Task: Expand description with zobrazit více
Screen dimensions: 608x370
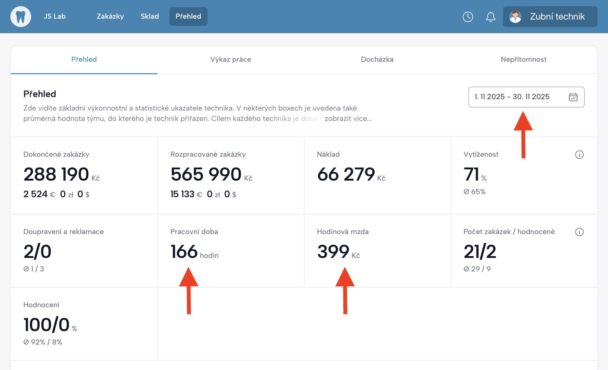Action: coord(348,119)
